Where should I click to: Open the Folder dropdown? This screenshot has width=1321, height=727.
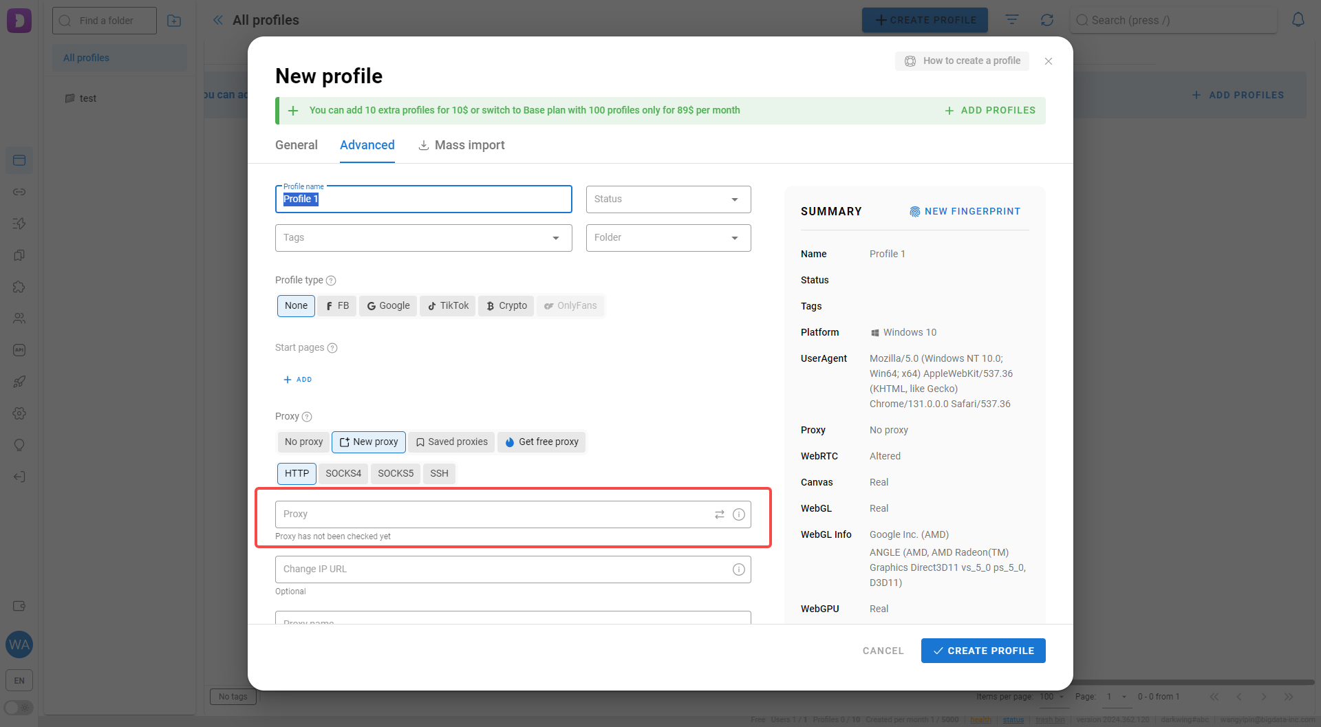pyautogui.click(x=668, y=238)
